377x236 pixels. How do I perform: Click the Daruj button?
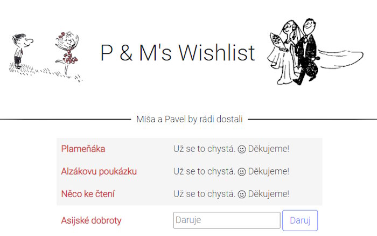(x=300, y=220)
